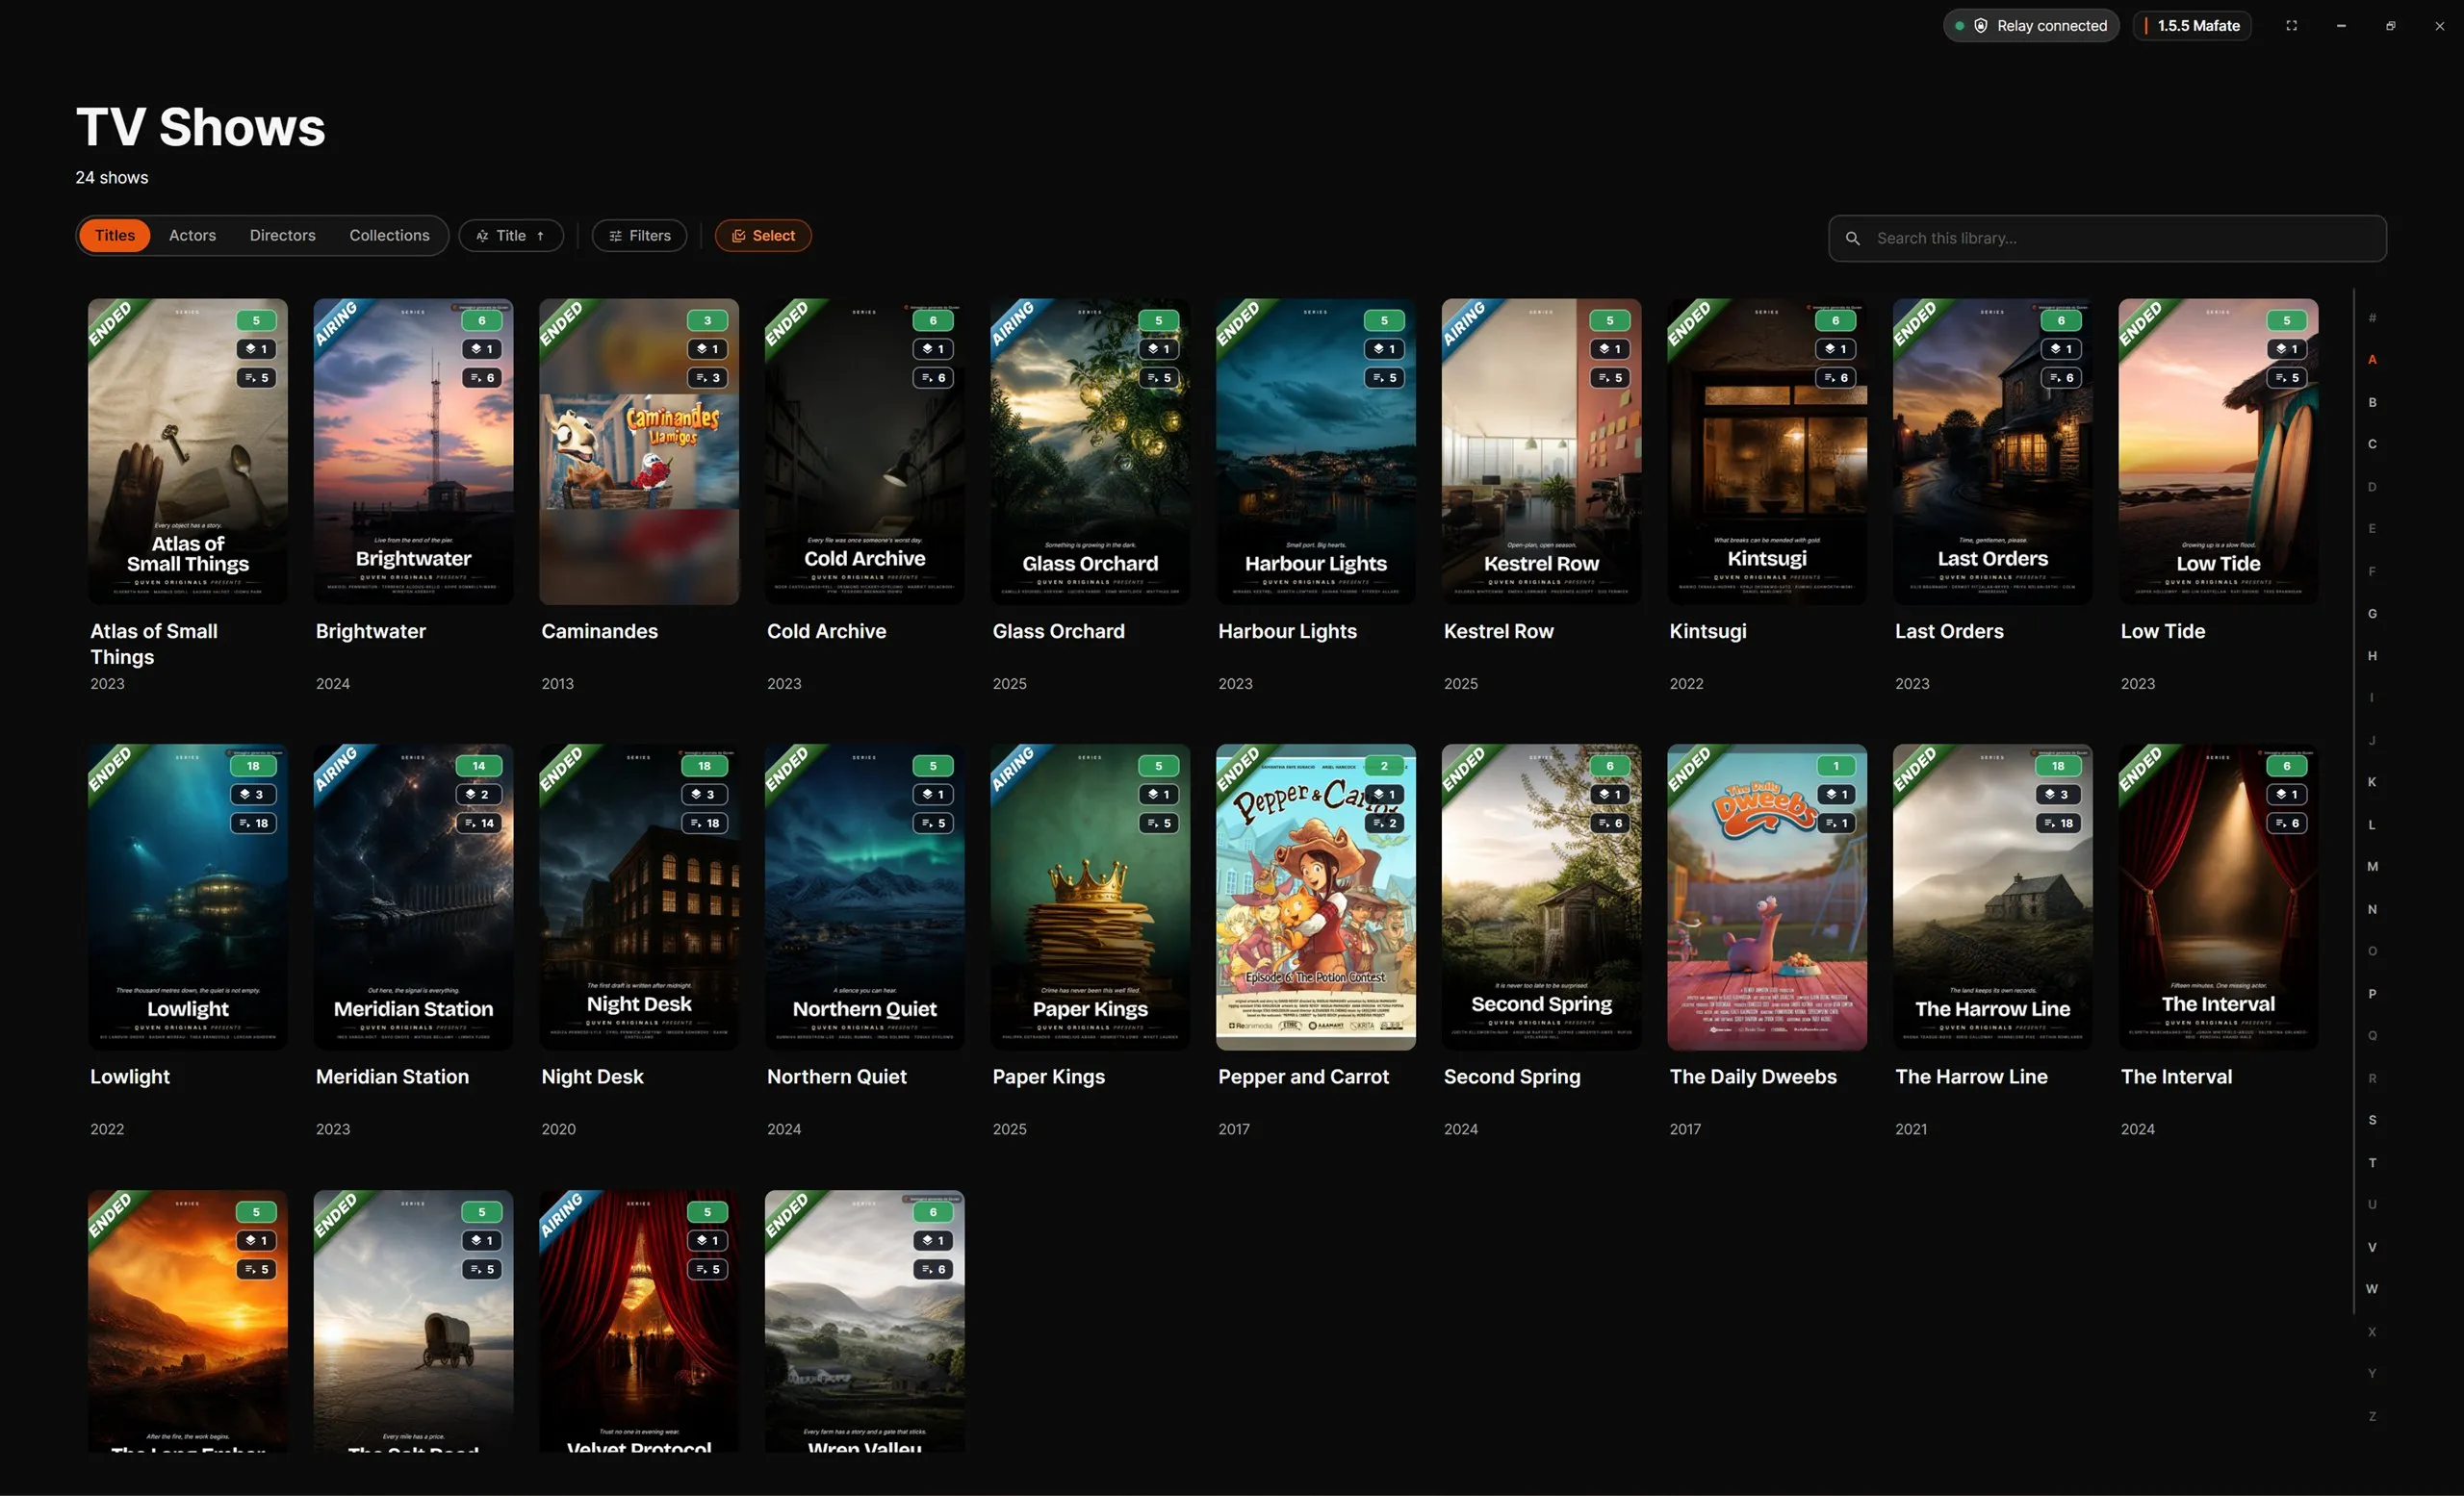Click the search magnifier icon

pos(1852,239)
